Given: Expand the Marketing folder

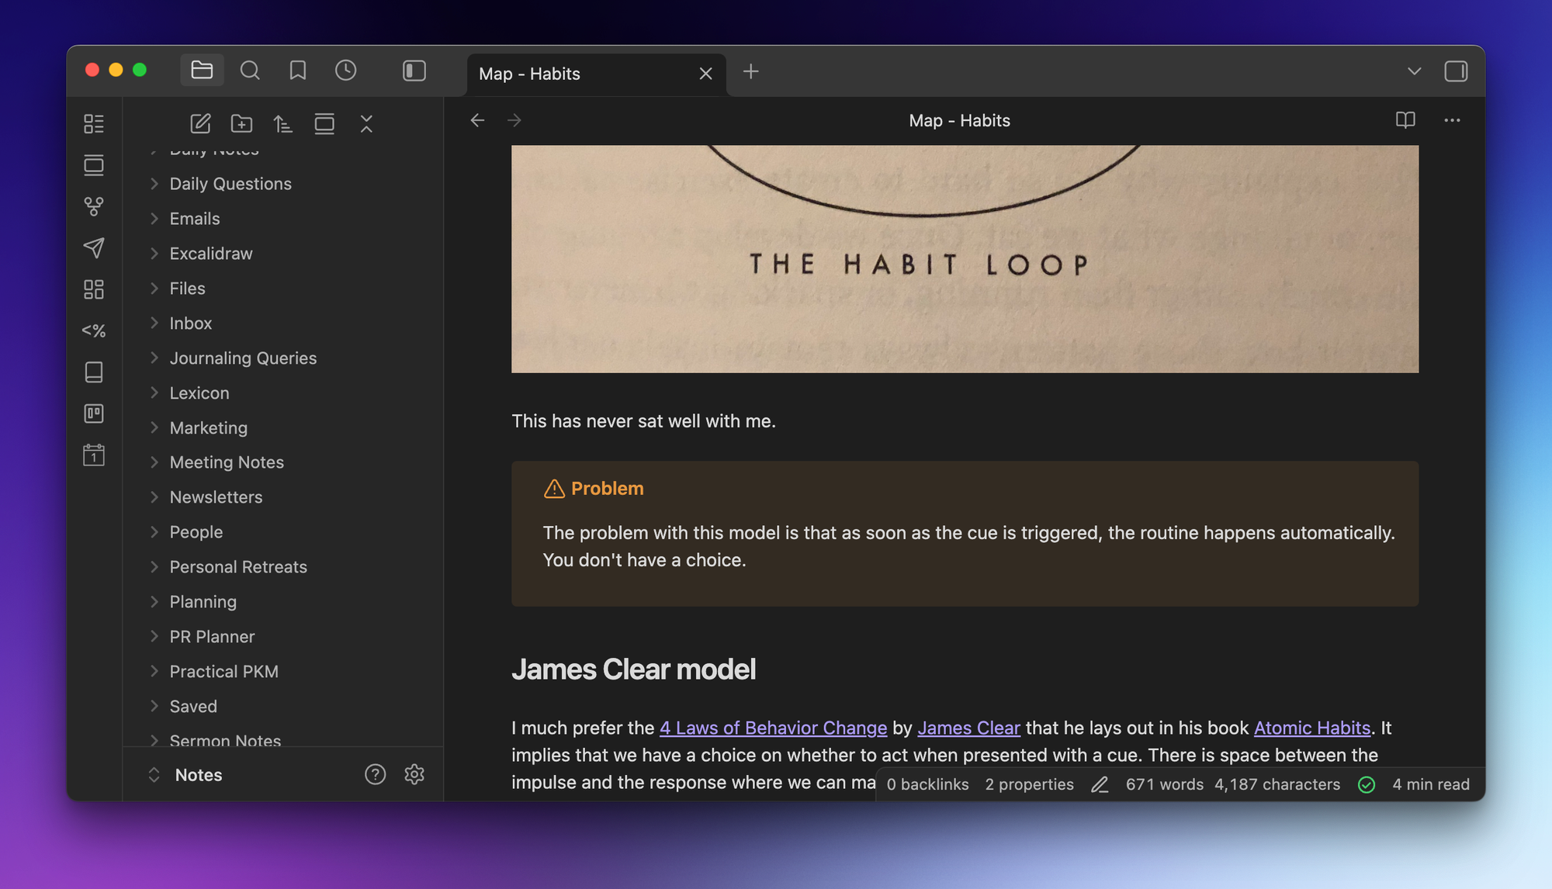Looking at the screenshot, I should 154,428.
